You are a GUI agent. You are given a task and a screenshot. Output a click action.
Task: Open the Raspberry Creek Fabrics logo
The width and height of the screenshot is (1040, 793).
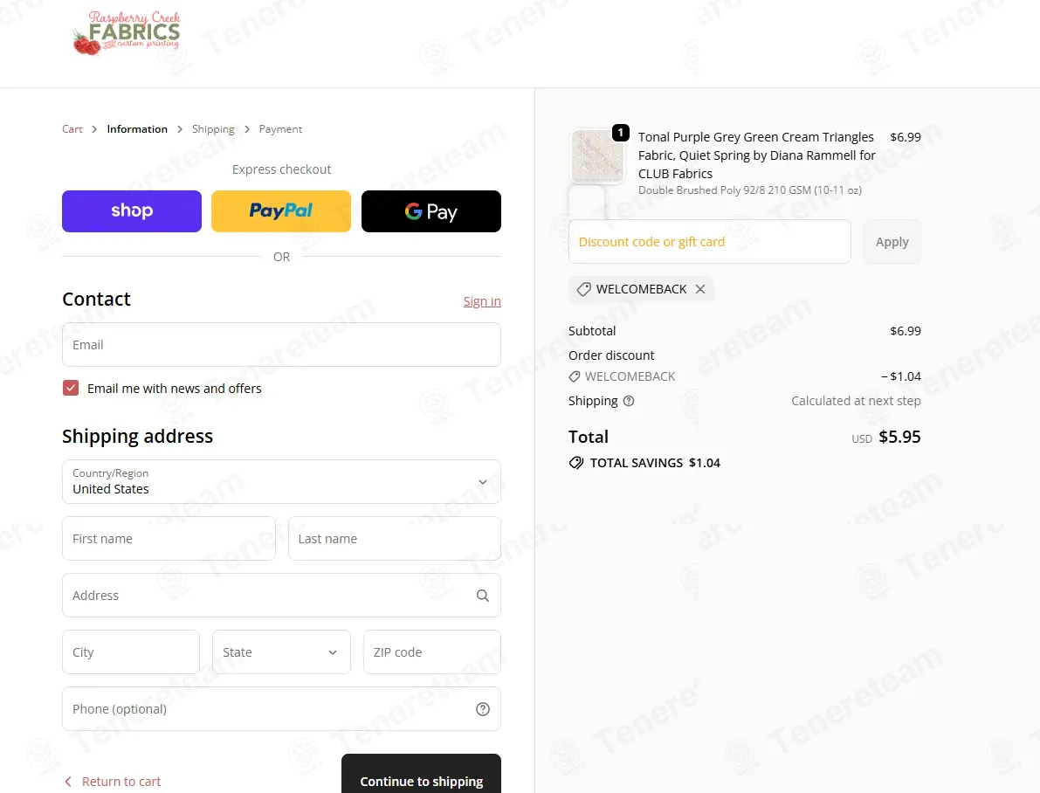coord(127,32)
